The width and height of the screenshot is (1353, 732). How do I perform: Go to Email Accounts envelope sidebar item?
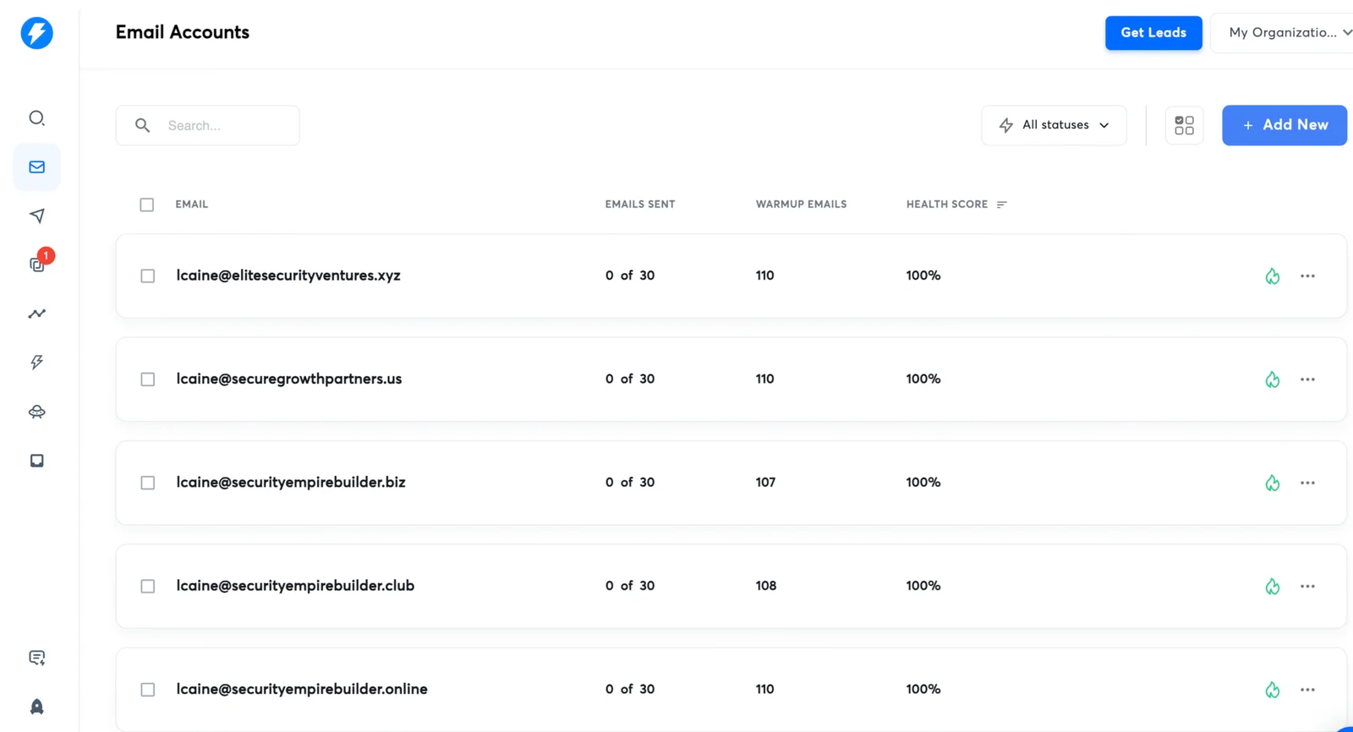36,167
